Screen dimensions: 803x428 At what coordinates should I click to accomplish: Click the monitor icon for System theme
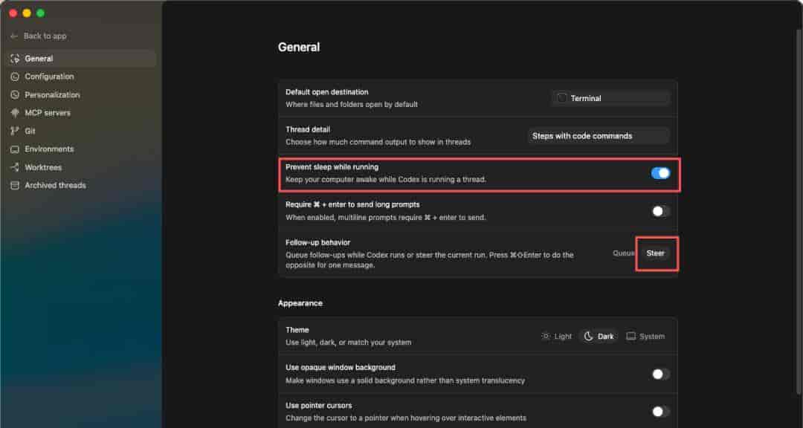[631, 337]
